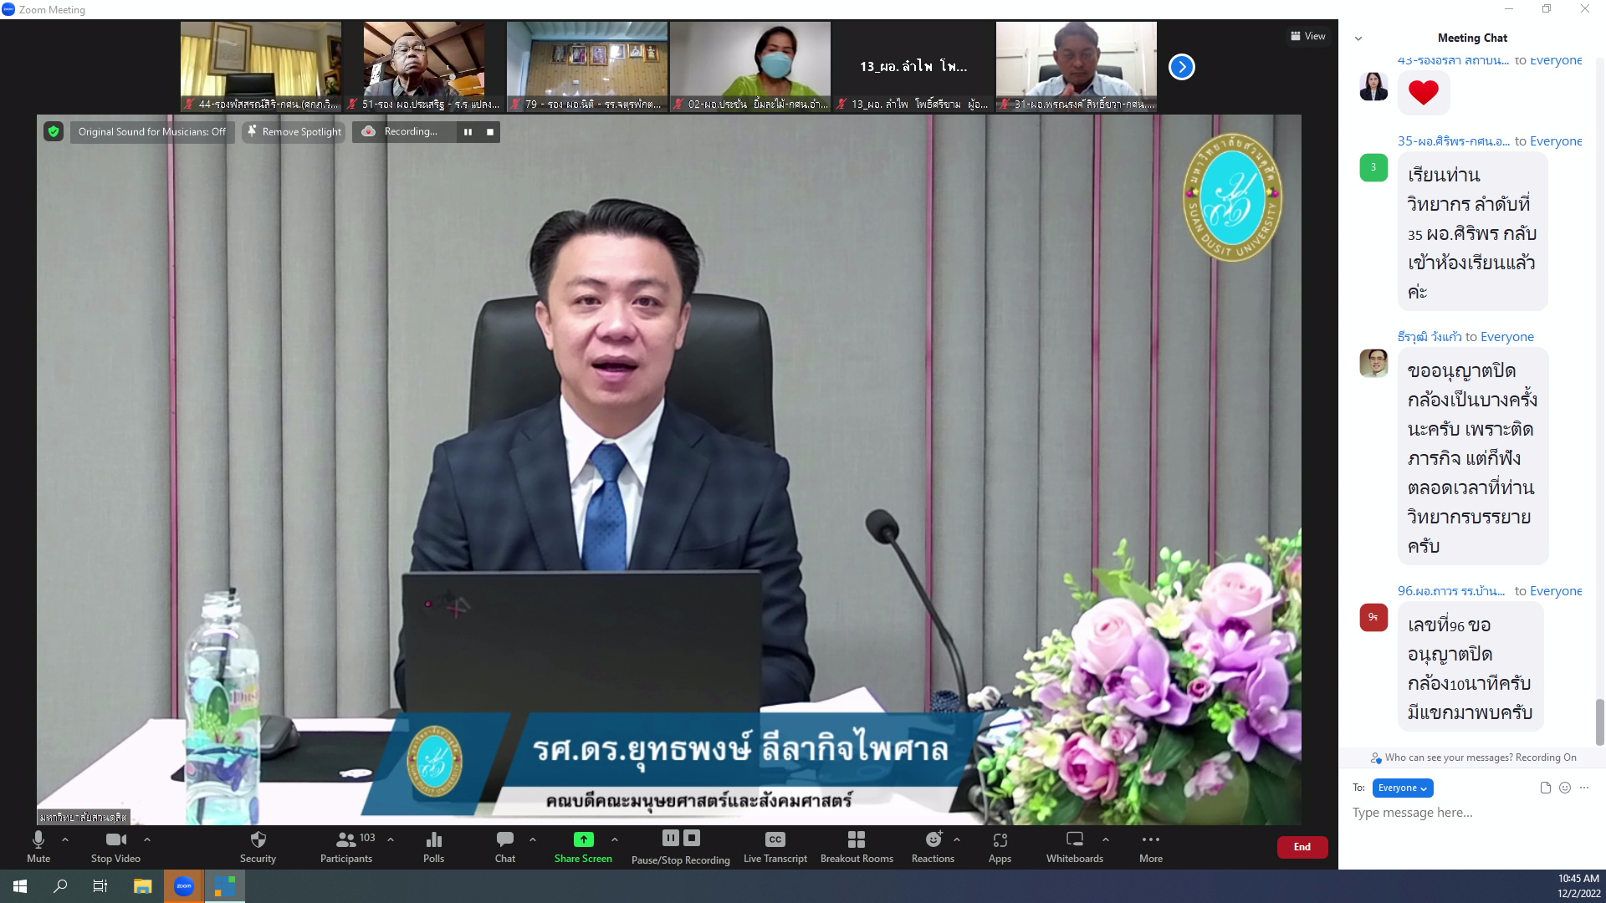This screenshot has height=903, width=1606.
Task: Expand chat options arrow
Action: [x=533, y=839]
